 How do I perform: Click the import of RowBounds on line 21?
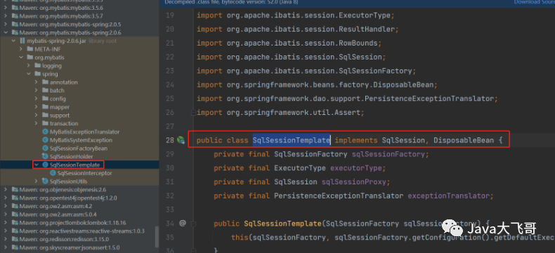[289, 43]
